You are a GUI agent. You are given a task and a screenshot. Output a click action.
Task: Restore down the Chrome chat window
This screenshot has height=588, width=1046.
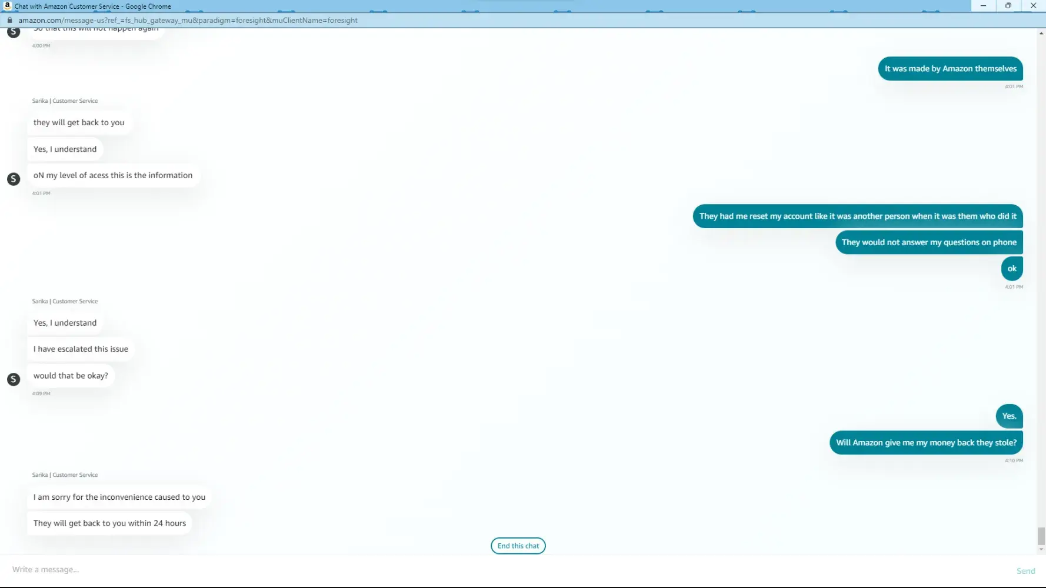pyautogui.click(x=1008, y=6)
